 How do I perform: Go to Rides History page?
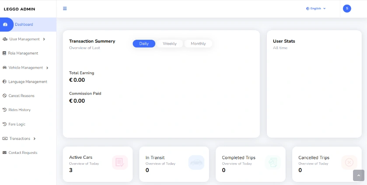click(x=19, y=110)
